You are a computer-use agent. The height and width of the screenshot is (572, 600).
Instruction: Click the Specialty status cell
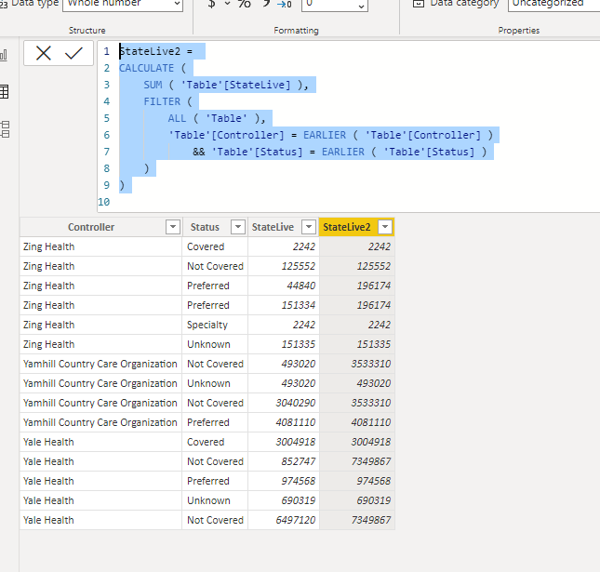pyautogui.click(x=215, y=325)
